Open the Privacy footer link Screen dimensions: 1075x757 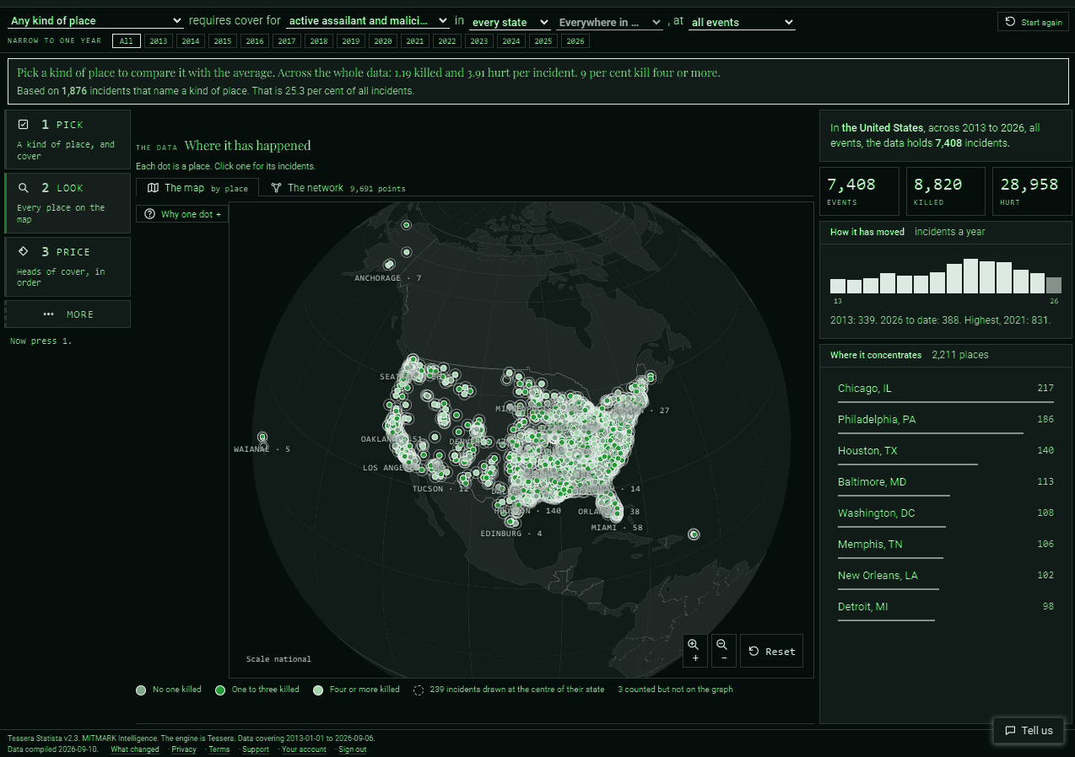[184, 749]
